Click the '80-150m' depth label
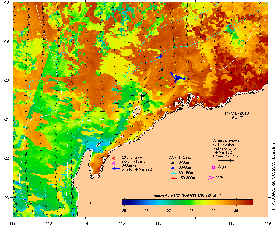Image resolution: width=278 pixels, height=225 pixels. tap(186, 173)
